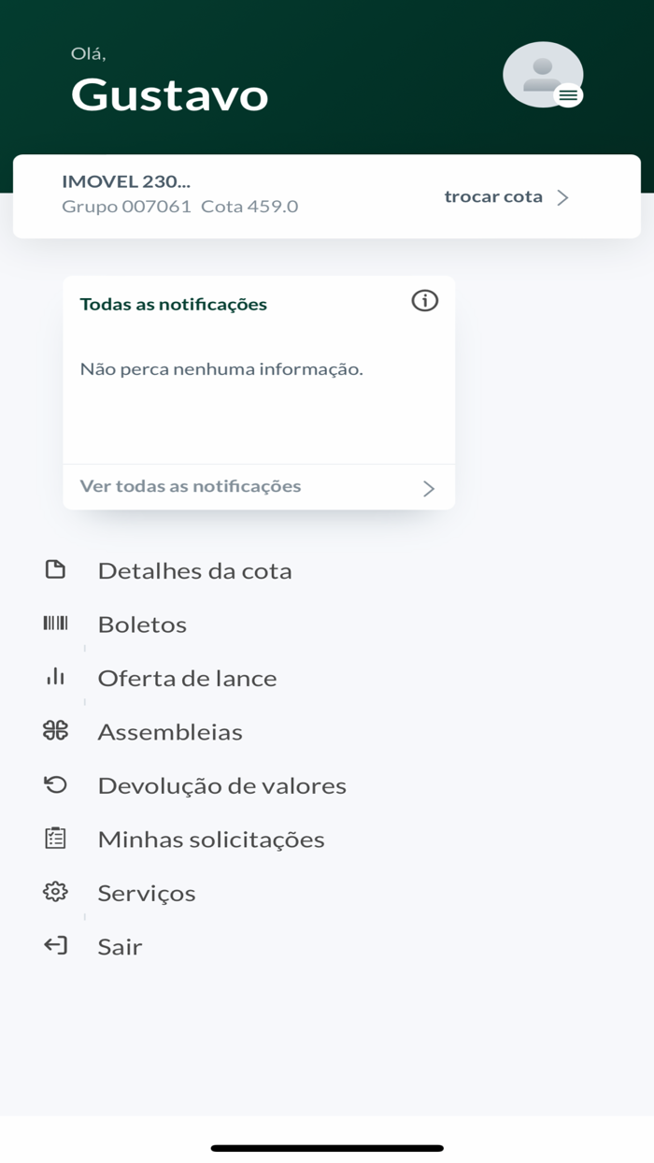Click the trocar cota link
Screen dimensions: 654x1163
[x=493, y=196]
